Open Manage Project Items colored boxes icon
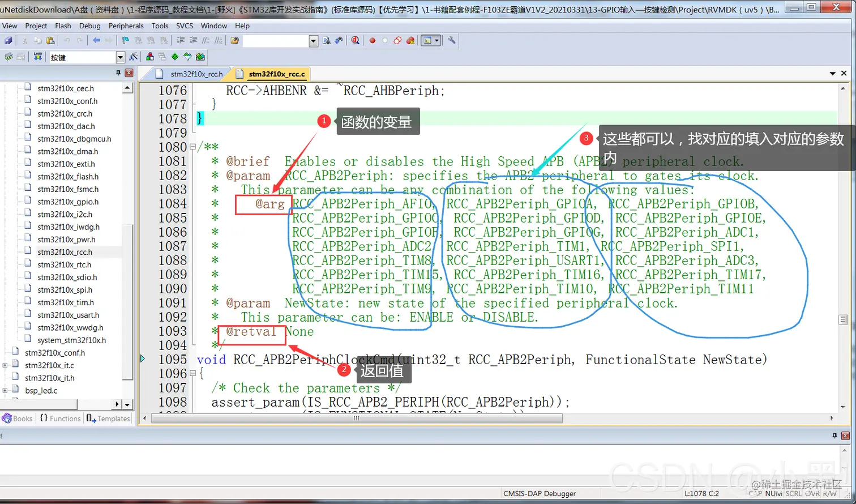The image size is (856, 504). tap(150, 57)
